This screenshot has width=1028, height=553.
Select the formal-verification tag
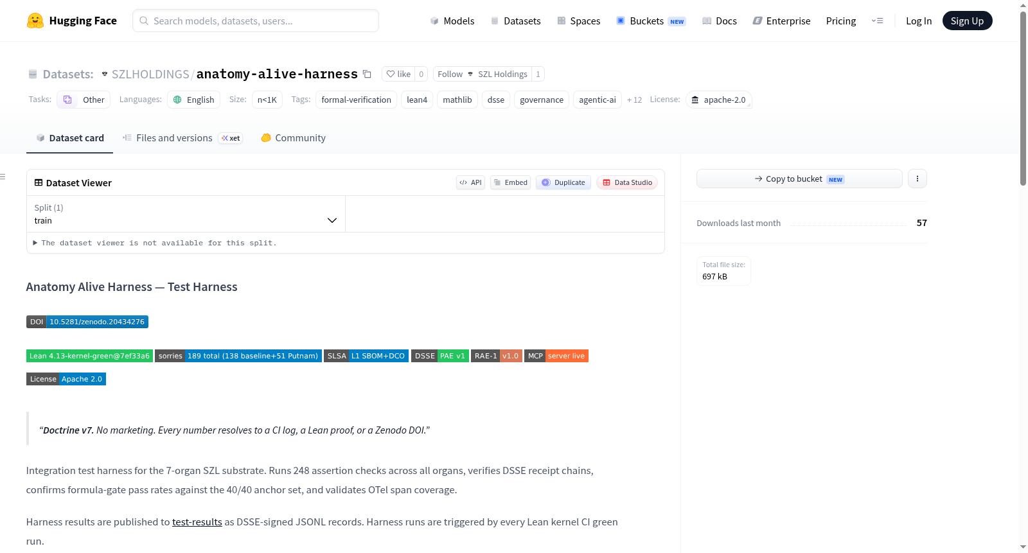click(356, 100)
